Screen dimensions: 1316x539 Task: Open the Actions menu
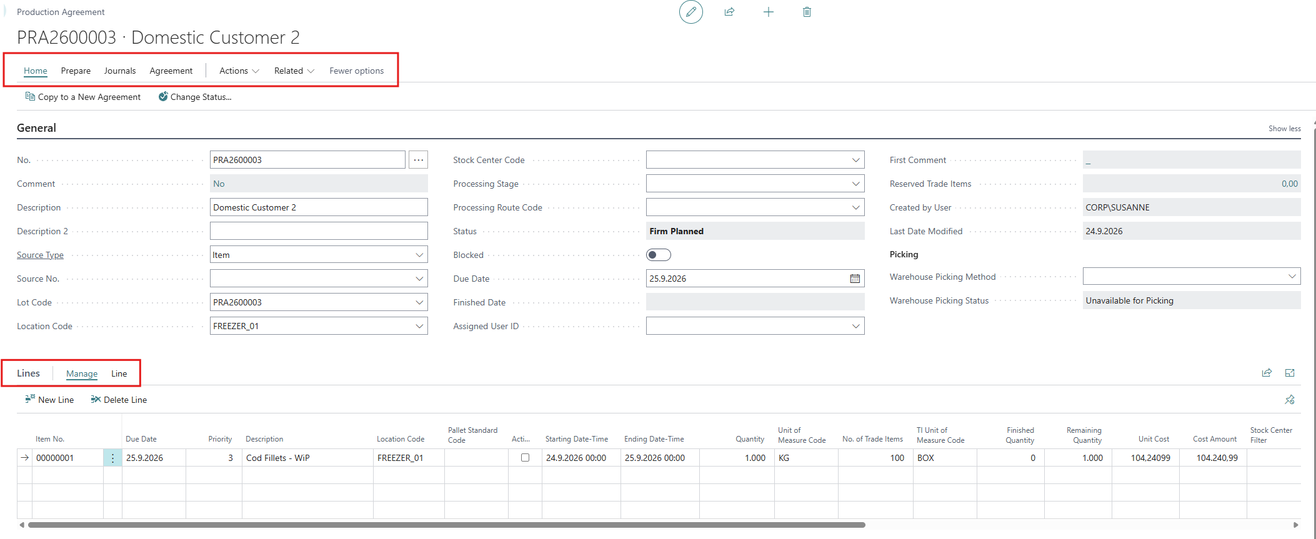[x=239, y=71]
